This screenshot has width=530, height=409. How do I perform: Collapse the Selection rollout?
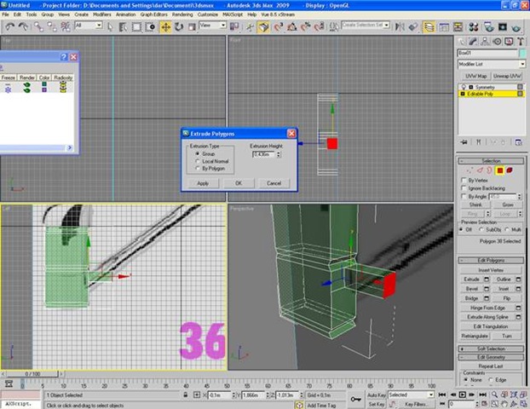point(491,160)
